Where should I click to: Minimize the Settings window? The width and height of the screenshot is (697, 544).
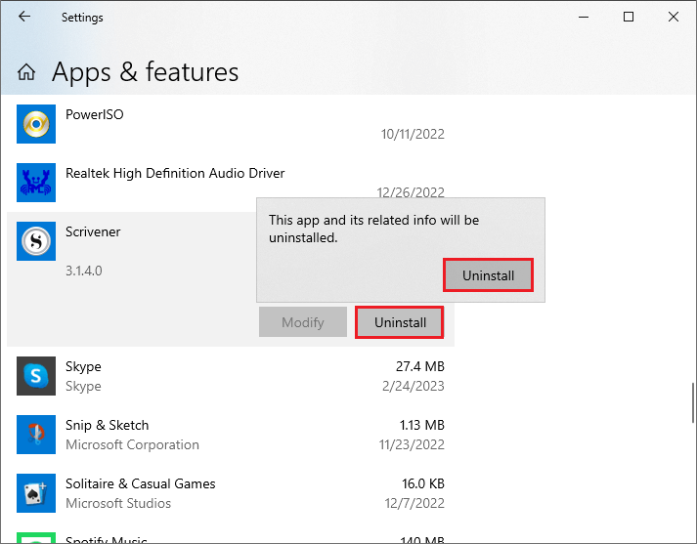584,17
